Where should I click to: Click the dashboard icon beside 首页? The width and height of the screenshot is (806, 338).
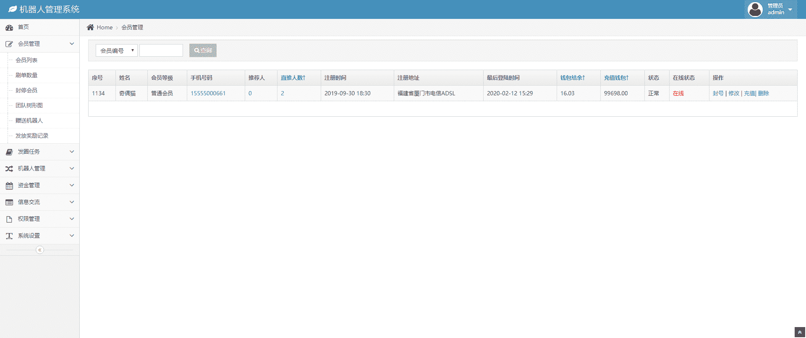[x=9, y=28]
